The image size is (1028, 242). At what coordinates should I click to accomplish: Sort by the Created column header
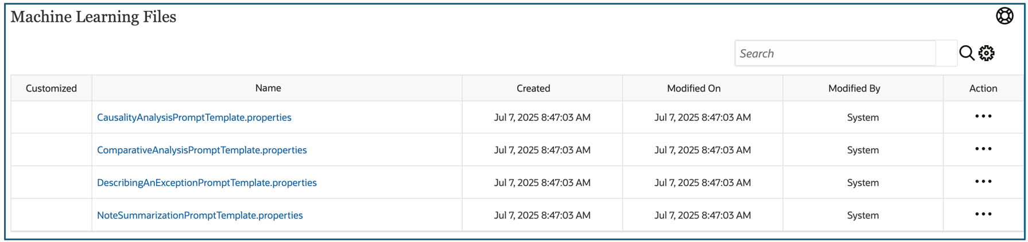click(x=533, y=88)
